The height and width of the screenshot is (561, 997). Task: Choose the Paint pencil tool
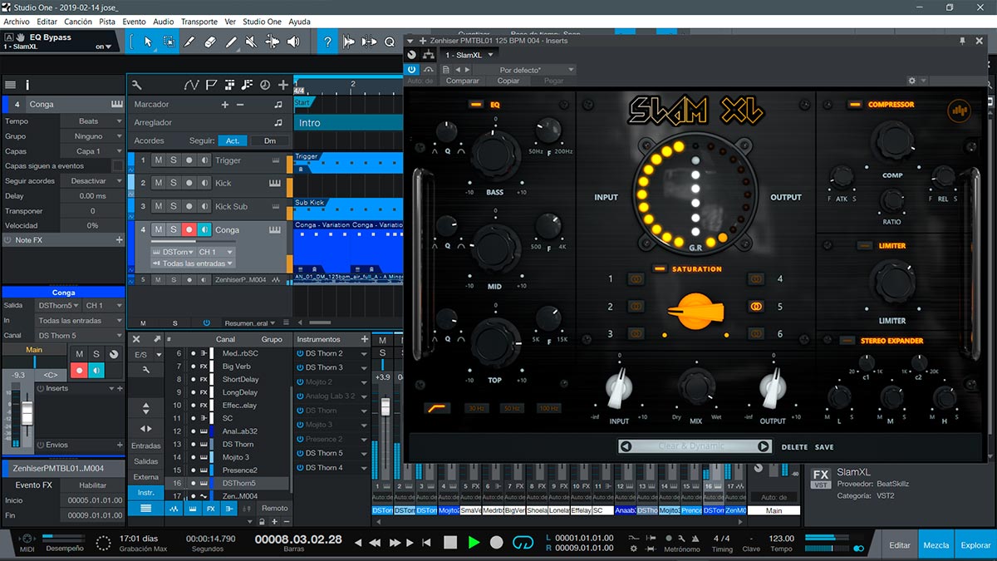(x=231, y=42)
